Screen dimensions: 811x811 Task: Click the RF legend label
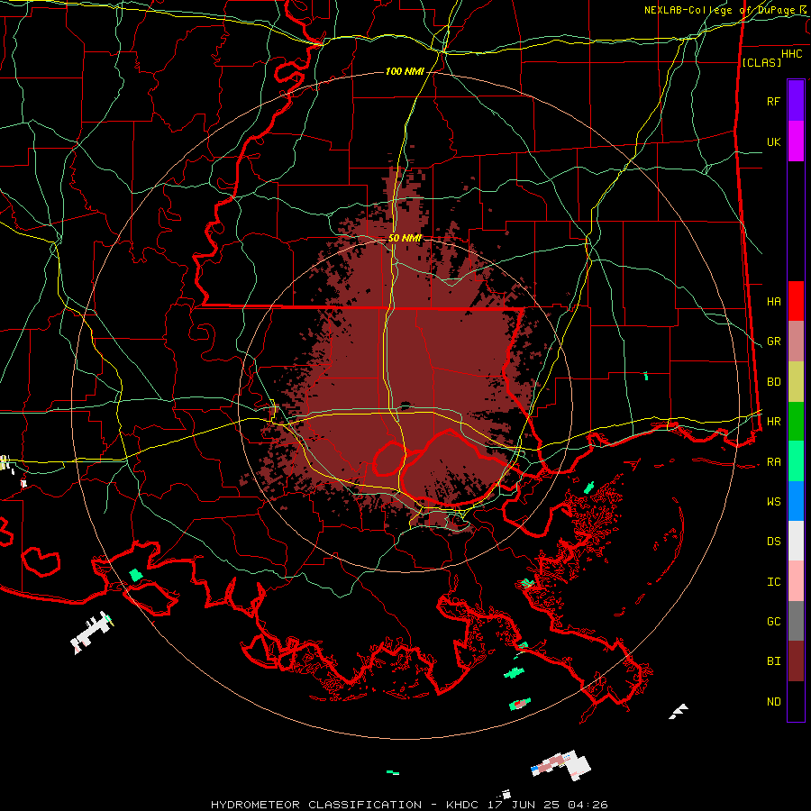(773, 101)
